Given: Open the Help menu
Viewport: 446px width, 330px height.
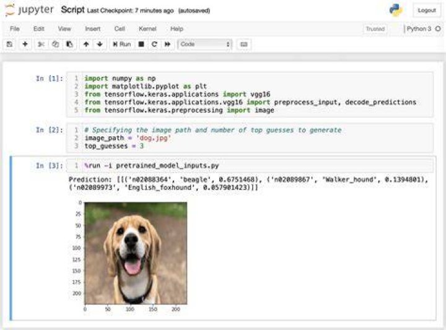Looking at the screenshot, I should point(177,28).
